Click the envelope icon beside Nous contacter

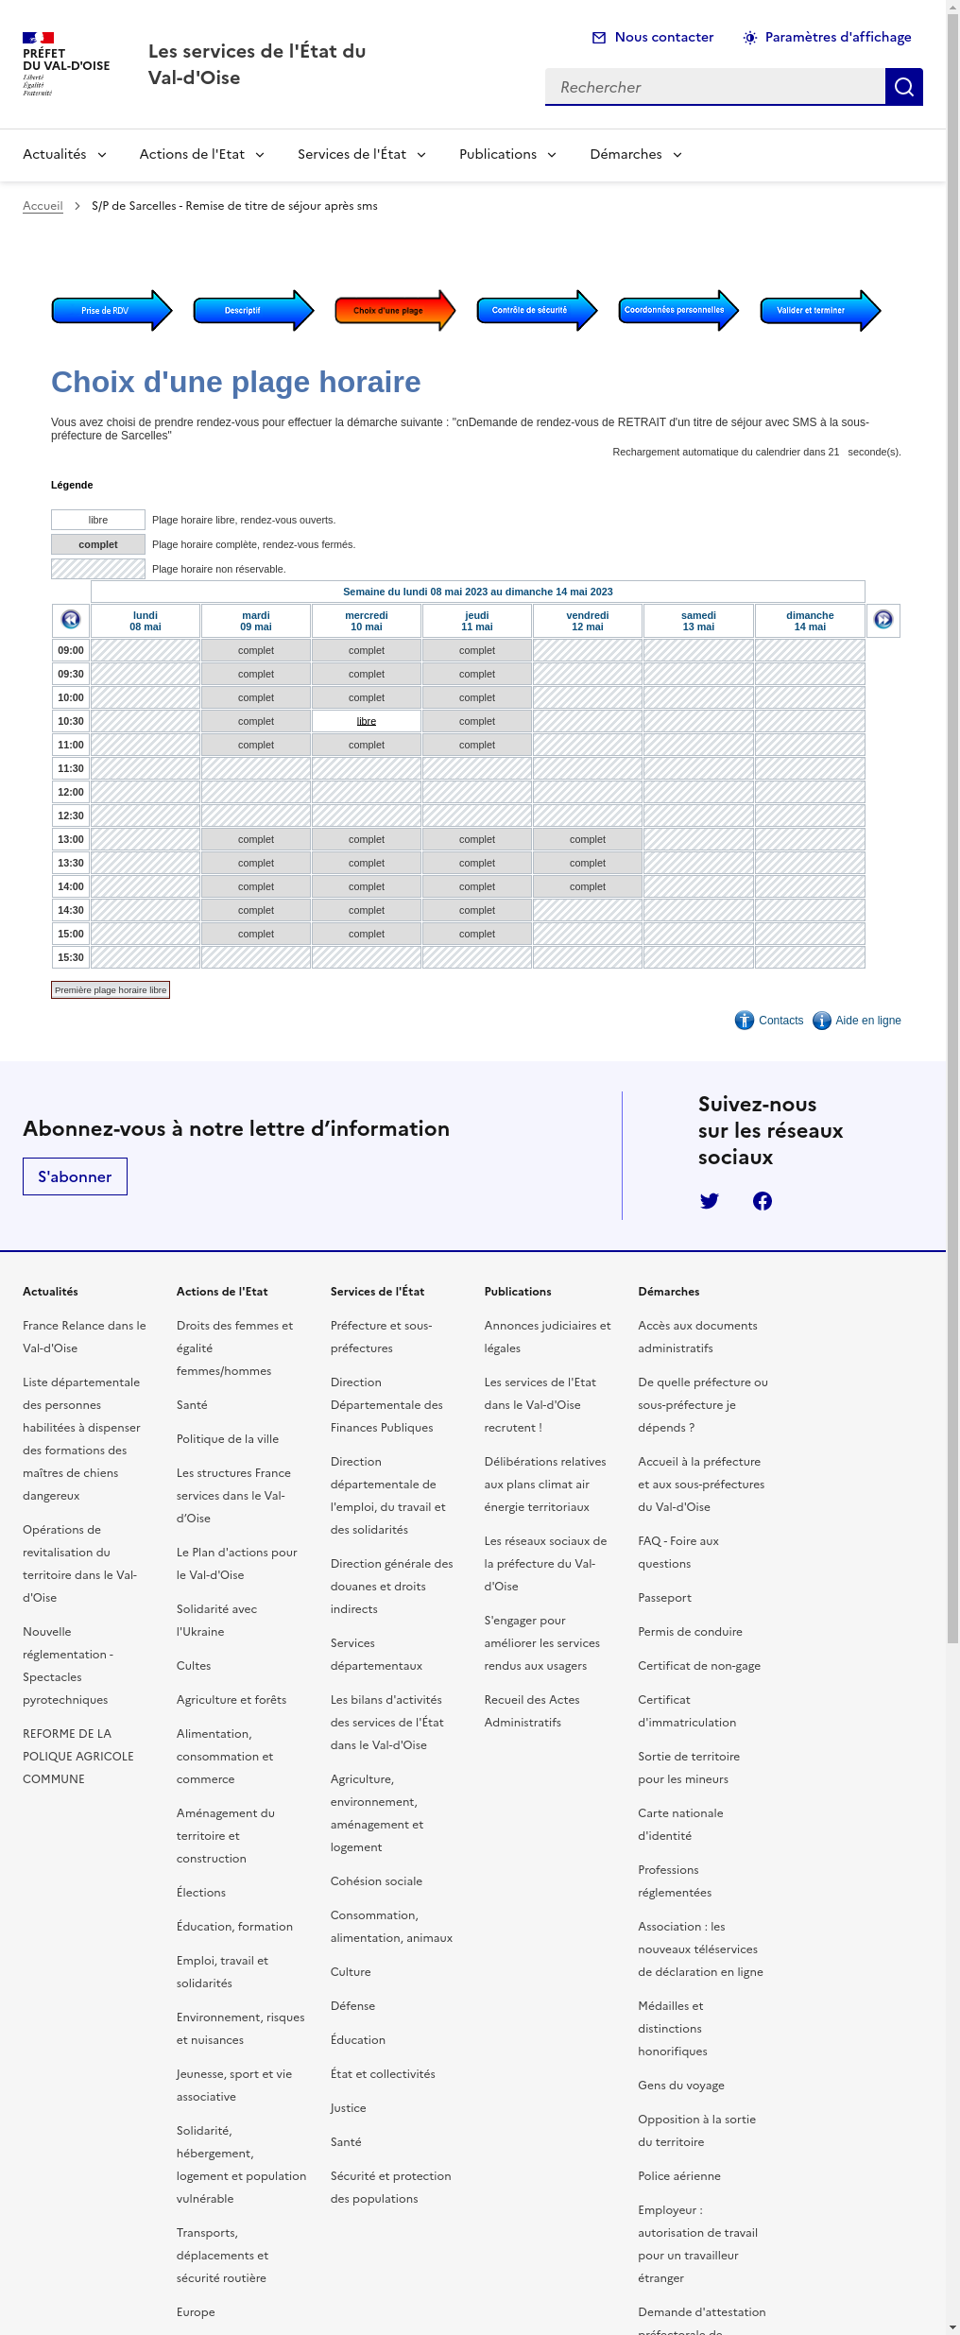(599, 38)
